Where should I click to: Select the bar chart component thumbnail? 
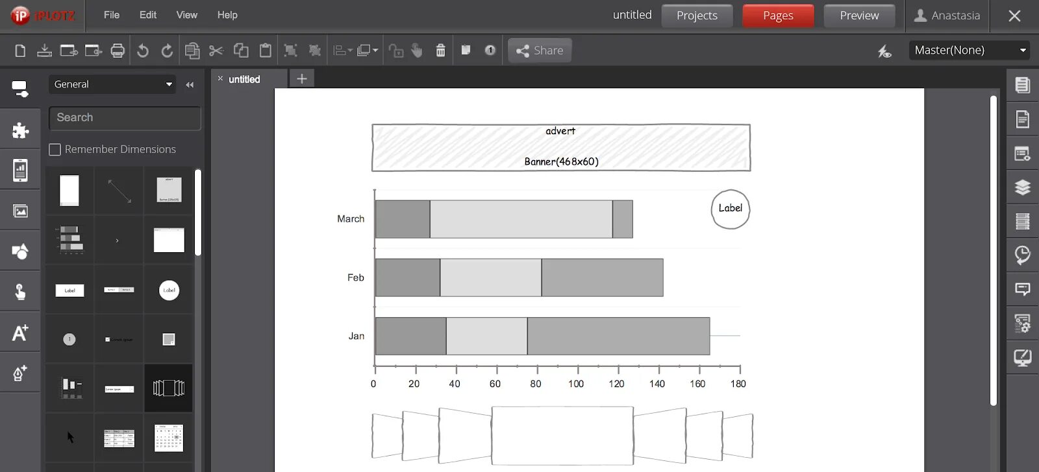[69, 240]
